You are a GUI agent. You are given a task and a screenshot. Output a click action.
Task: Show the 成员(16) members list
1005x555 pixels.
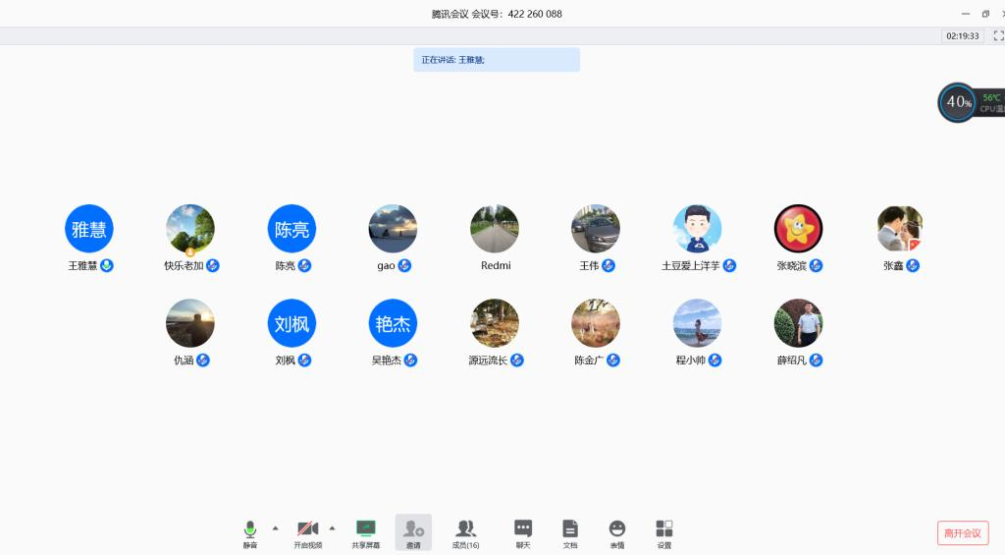point(465,531)
